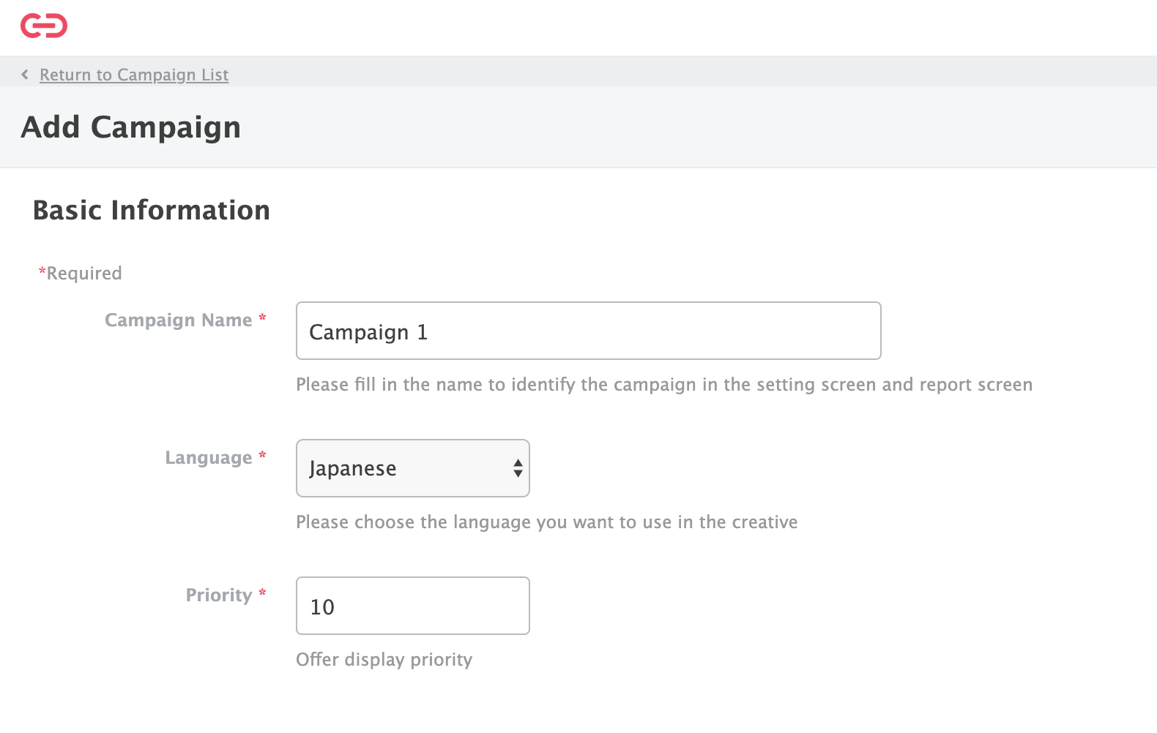
Task: Focus the Priority input containing 10
Action: point(412,606)
